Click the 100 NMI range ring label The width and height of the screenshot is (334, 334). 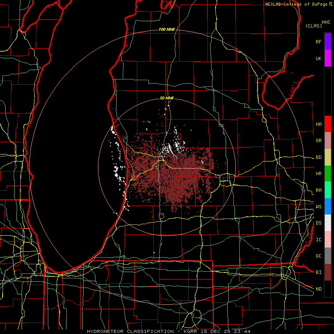pos(167,29)
